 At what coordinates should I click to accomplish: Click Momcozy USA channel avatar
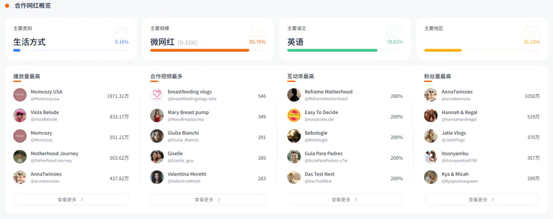(20, 95)
